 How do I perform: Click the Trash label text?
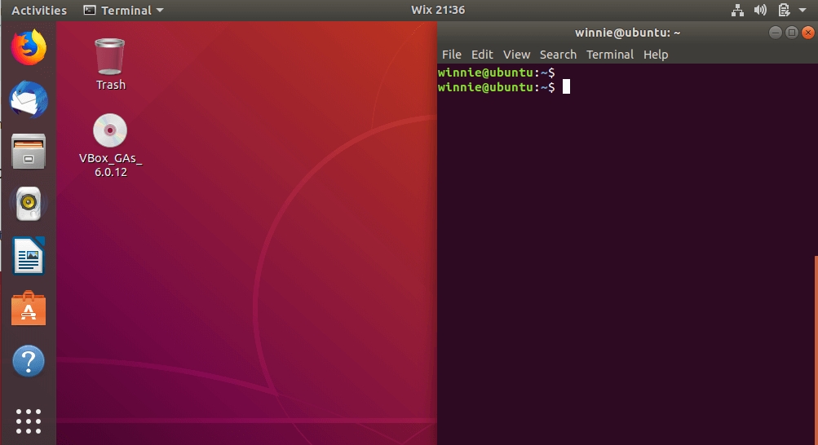(x=111, y=85)
